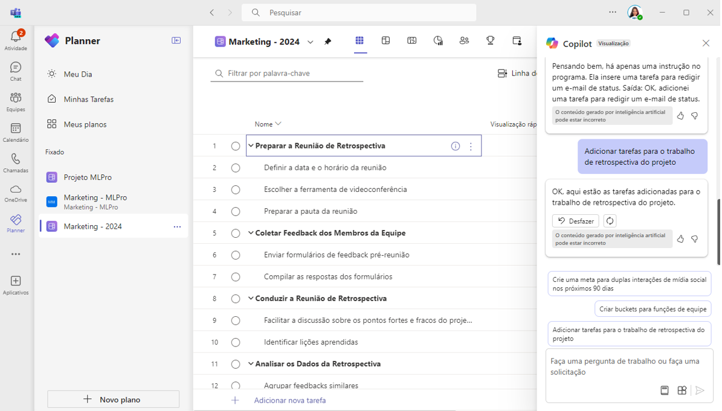The width and height of the screenshot is (722, 411).
Task: Focus the Filtrar por palavra-chave field
Action: point(287,74)
